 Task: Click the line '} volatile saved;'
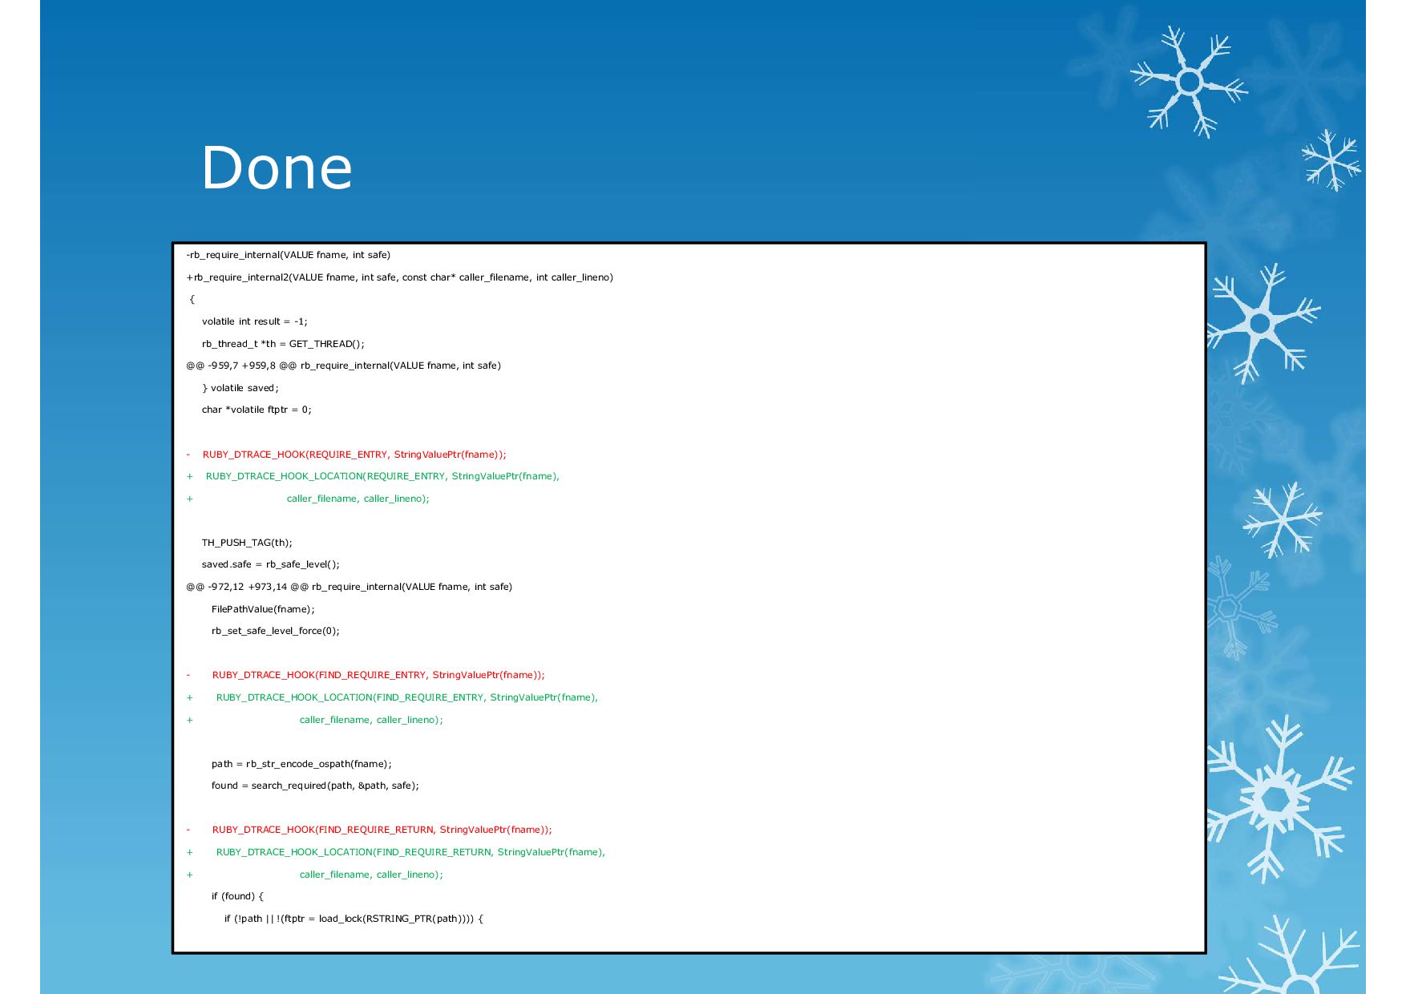[240, 388]
